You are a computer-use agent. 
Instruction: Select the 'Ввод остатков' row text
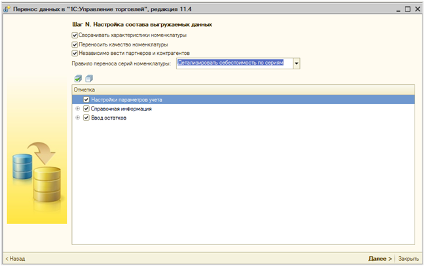pos(109,118)
